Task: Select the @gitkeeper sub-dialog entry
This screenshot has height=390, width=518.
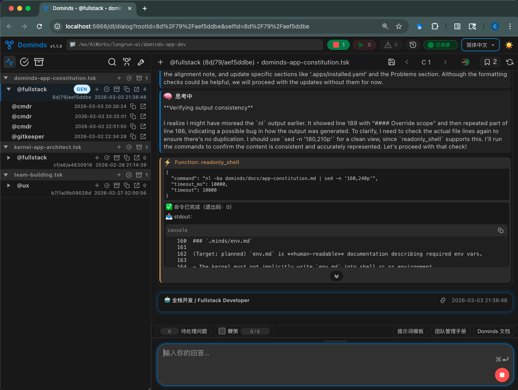Action: pyautogui.click(x=28, y=136)
